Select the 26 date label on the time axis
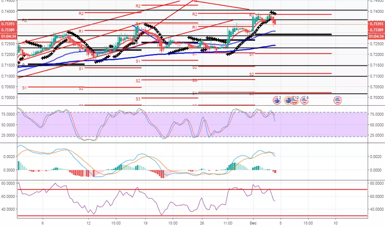Screen dimensions: 385x227 (x=202, y=223)
